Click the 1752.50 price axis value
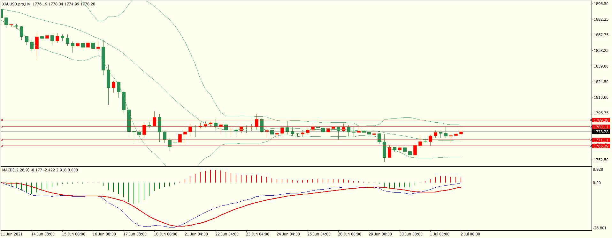The height and width of the screenshot is (238, 612). [x=601, y=160]
